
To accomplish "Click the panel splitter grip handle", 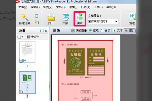I will pyautogui.click(x=49, y=87).
